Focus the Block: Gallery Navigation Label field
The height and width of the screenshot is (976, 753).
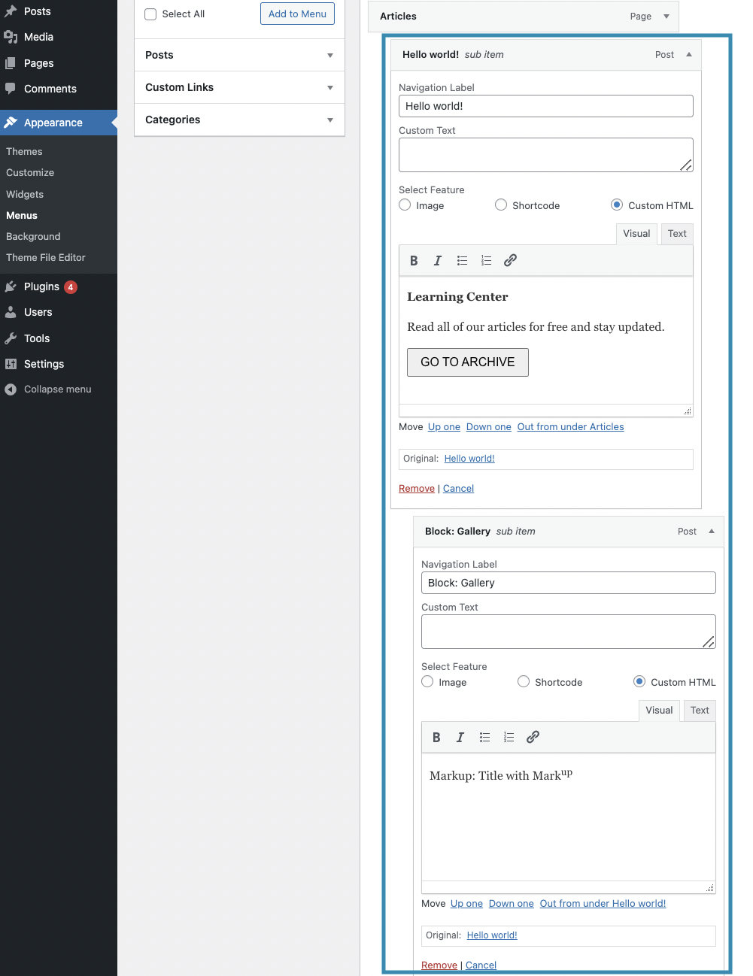click(x=568, y=583)
